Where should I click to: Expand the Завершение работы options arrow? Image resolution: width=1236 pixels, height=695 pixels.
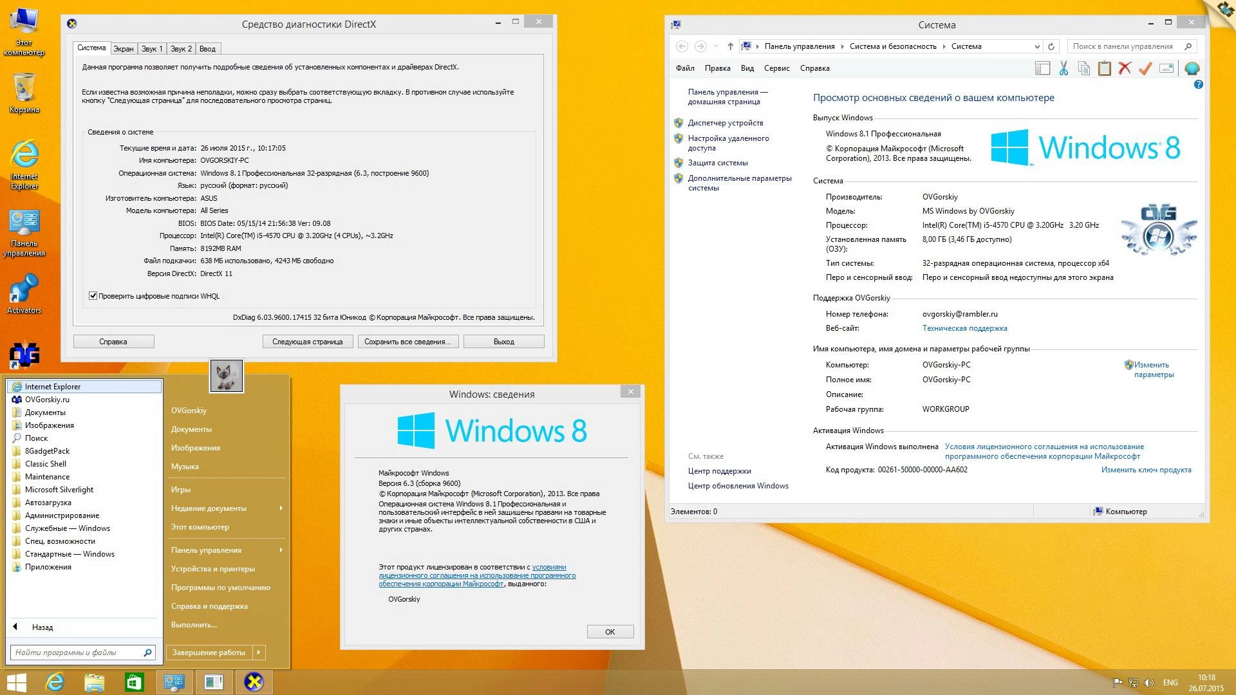point(261,652)
